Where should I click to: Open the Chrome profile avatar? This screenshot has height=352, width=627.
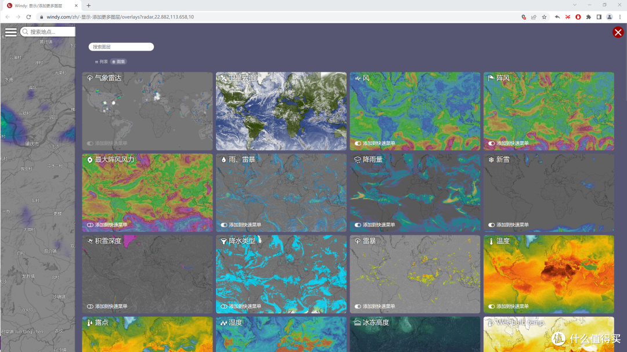pos(610,17)
